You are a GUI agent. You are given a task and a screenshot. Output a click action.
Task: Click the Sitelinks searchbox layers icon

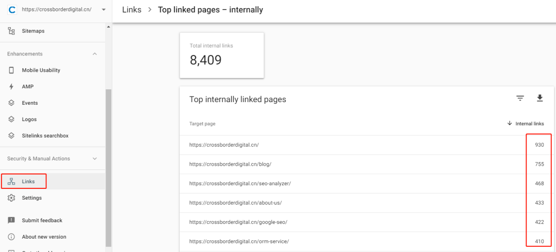coord(11,135)
